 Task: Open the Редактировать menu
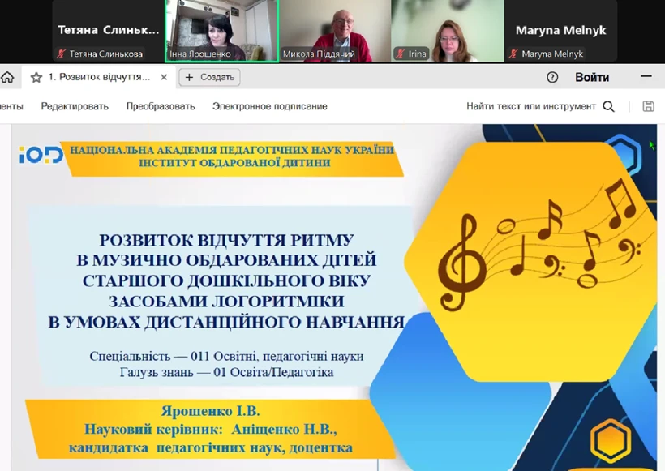point(75,106)
